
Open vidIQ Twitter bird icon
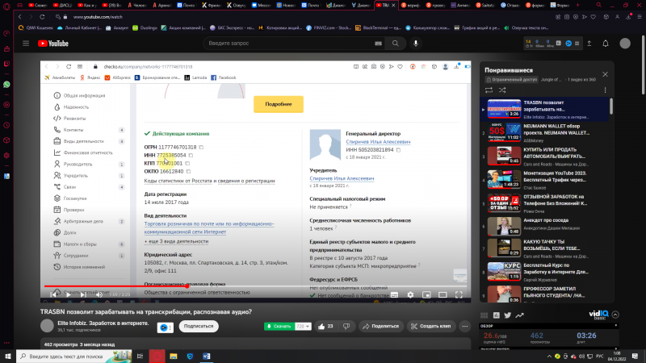pos(508,315)
